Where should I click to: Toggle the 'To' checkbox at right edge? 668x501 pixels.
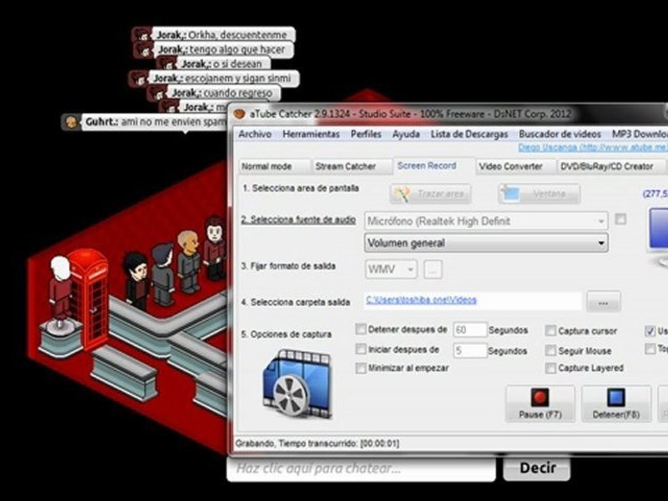point(650,349)
